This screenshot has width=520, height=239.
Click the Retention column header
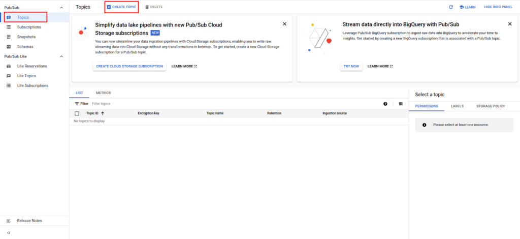[274, 113]
